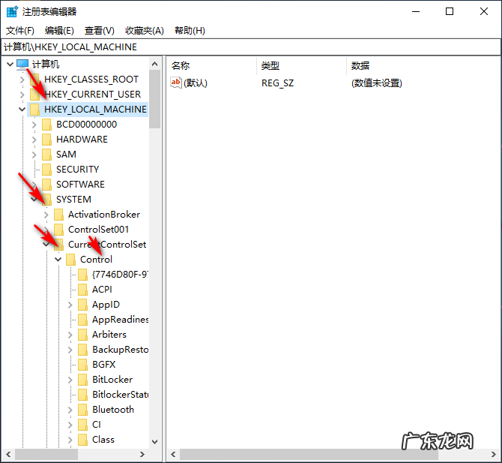Viewport: 502px width, 463px height.
Task: Click the computer icon at tree root
Action: [x=22, y=64]
